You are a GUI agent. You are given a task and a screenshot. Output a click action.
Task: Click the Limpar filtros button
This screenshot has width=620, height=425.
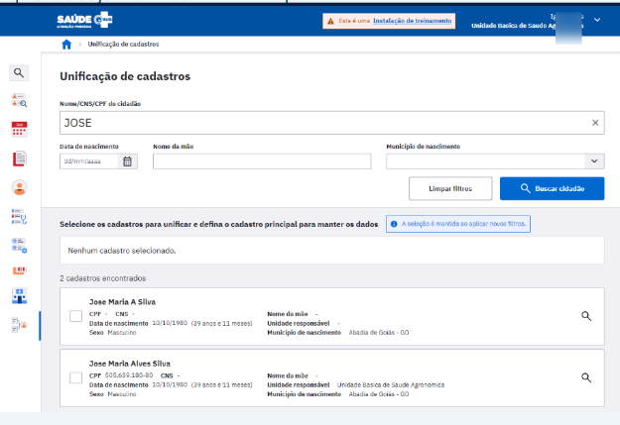pos(449,188)
